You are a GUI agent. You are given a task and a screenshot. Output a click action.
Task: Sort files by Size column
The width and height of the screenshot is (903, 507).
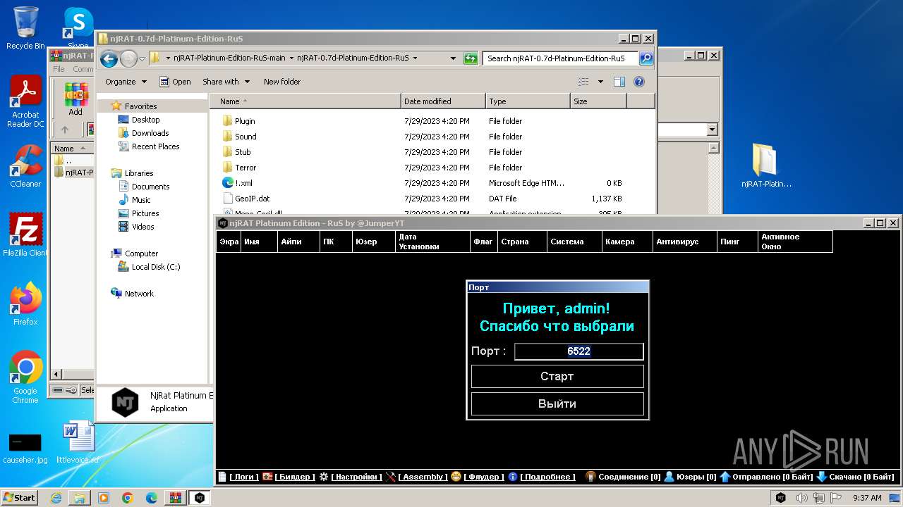click(598, 101)
